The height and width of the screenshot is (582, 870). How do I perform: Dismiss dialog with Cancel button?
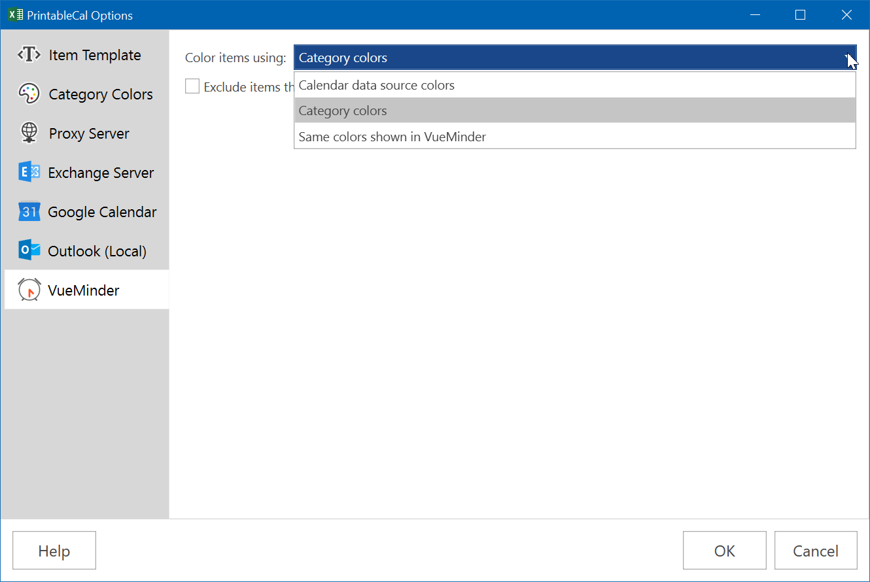(816, 551)
